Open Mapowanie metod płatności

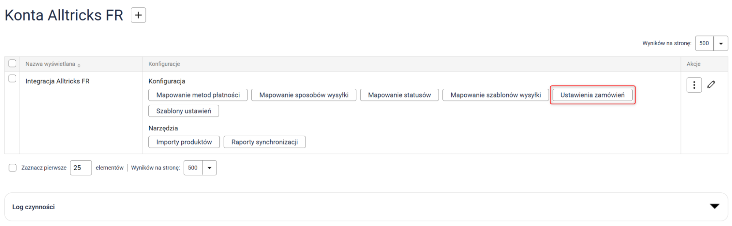click(x=198, y=95)
